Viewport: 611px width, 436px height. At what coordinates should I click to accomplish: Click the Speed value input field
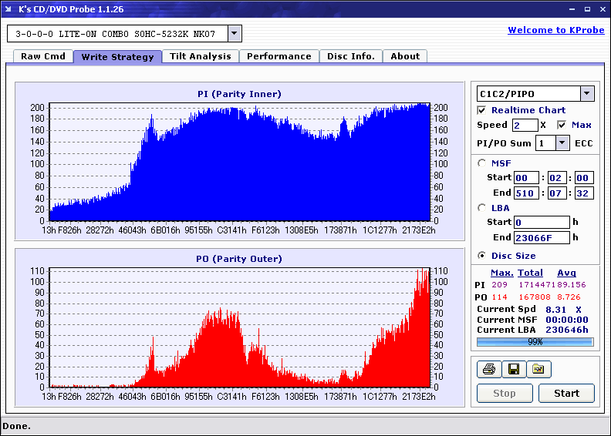coord(525,126)
